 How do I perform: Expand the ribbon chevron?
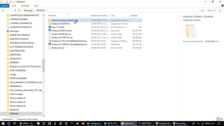pyautogui.click(x=219, y=6)
